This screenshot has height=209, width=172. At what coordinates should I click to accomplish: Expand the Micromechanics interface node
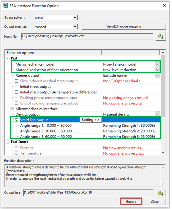click(x=12, y=109)
